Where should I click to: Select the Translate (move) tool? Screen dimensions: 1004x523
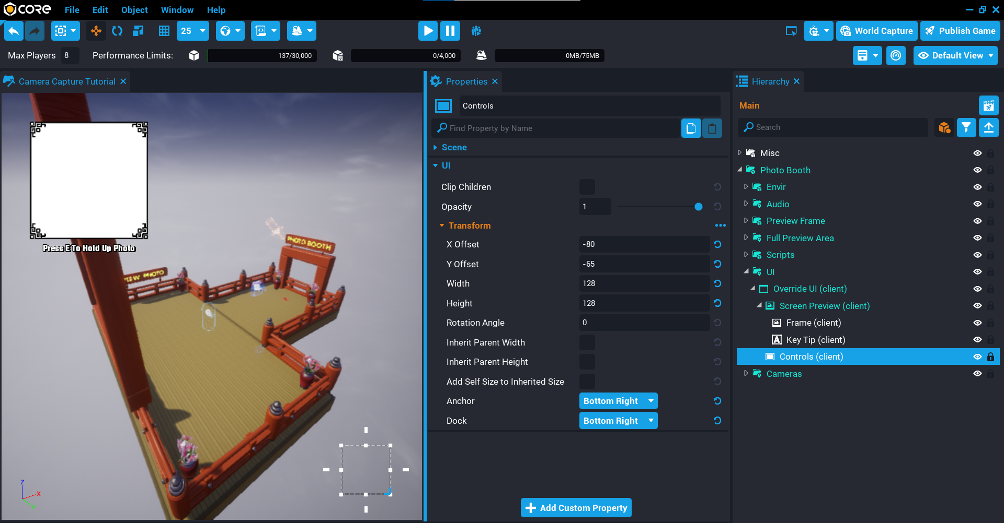(x=96, y=31)
